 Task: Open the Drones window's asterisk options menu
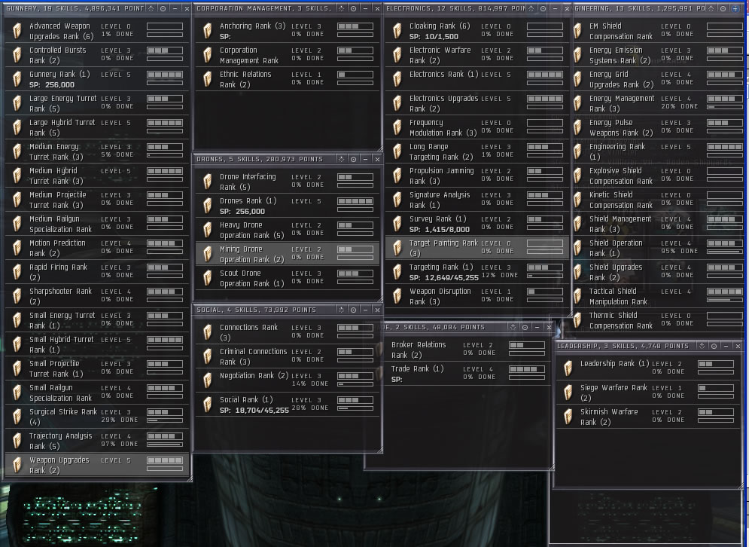pos(342,159)
